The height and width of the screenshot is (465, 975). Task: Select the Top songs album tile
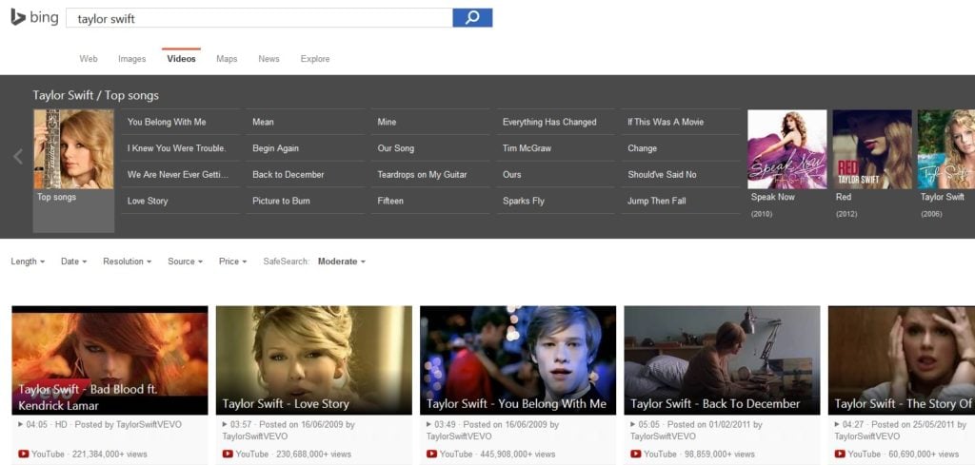(x=73, y=171)
